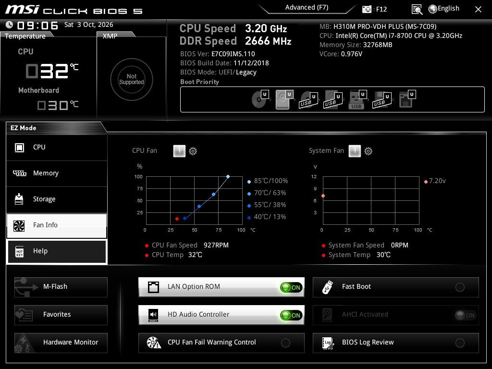Select the last boot device icon without a USB label
The image size is (492, 369).
point(407,99)
